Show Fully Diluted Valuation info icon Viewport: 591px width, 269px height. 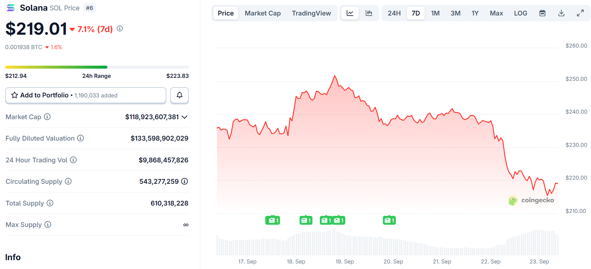(80, 138)
